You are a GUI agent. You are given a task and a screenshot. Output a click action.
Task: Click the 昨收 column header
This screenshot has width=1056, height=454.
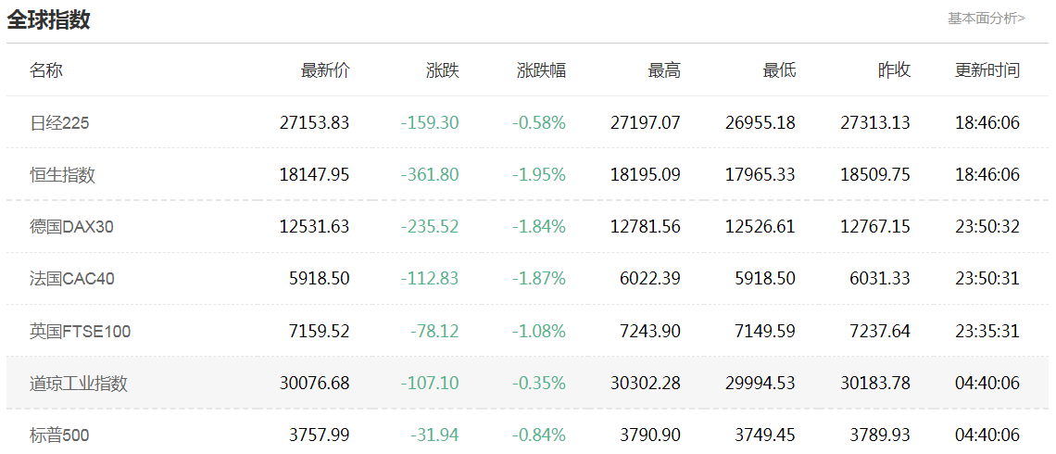tap(894, 70)
